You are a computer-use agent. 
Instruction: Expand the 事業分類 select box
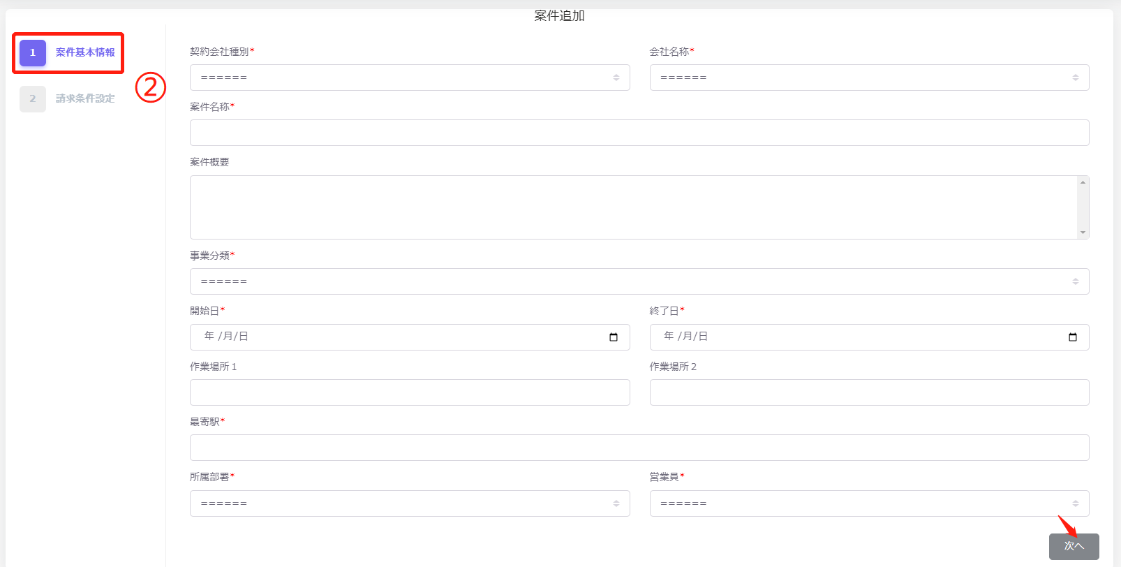coord(639,281)
